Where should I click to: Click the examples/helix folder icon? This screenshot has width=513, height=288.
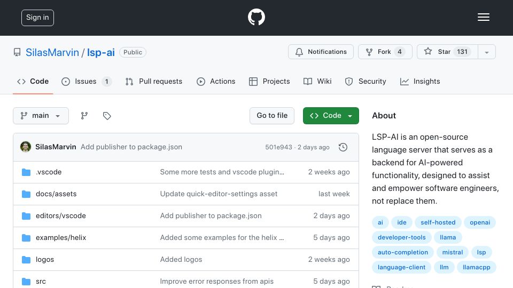click(x=26, y=238)
